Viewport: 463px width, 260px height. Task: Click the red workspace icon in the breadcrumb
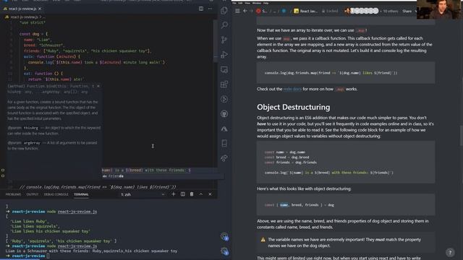pos(258,12)
